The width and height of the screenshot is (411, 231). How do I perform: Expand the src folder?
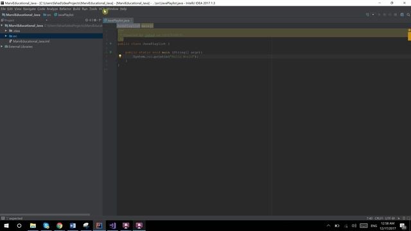pyautogui.click(x=6, y=36)
